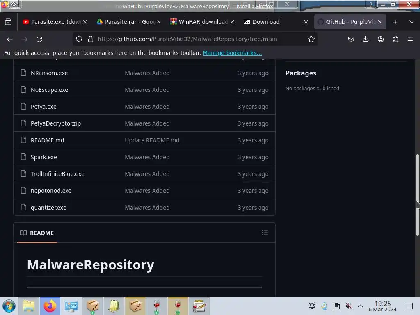Close the WinRAR download tab
The width and height of the screenshot is (420, 315).
[232, 22]
